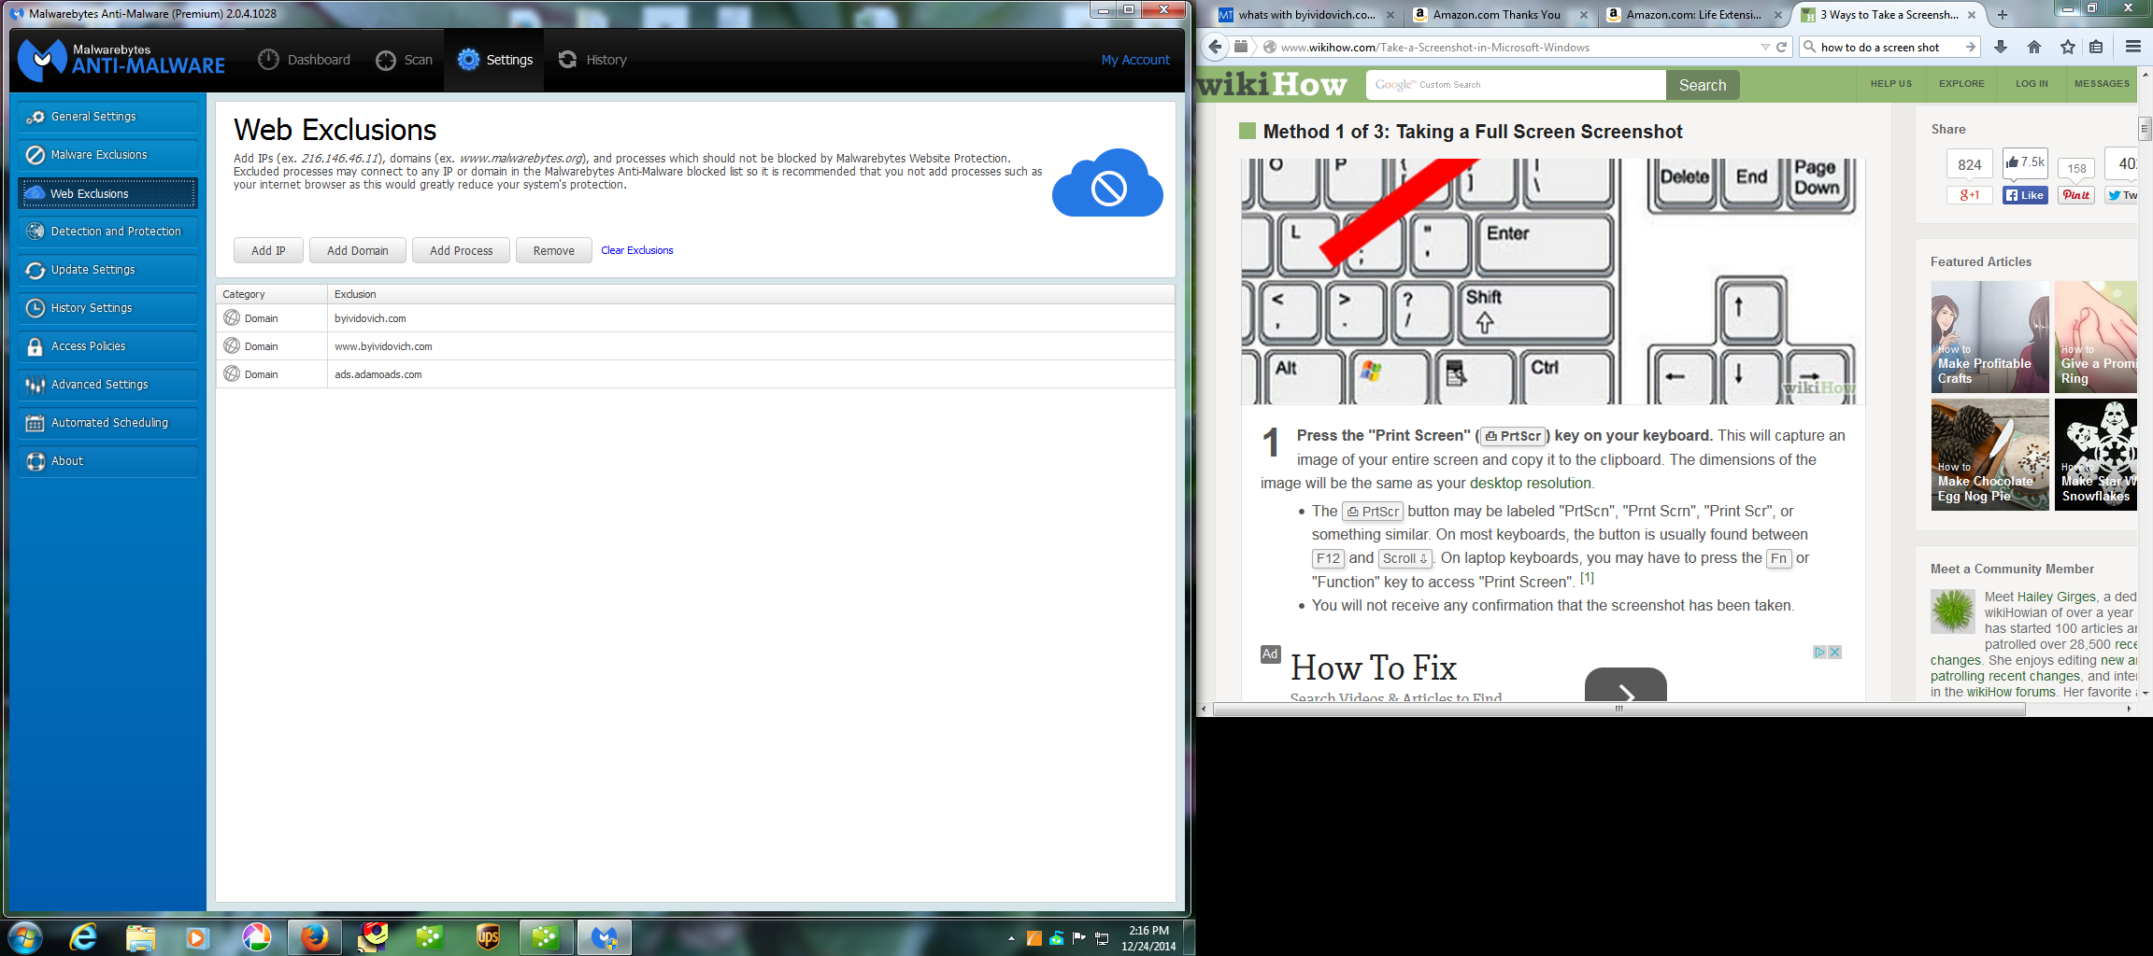
Task: Open the Firefox downloads panel
Action: 2001,47
